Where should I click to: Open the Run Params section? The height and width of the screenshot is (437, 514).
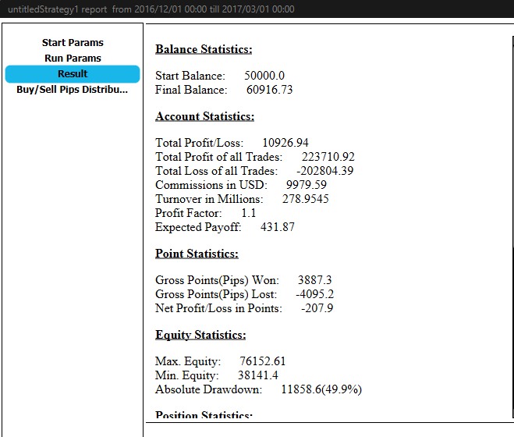[73, 58]
